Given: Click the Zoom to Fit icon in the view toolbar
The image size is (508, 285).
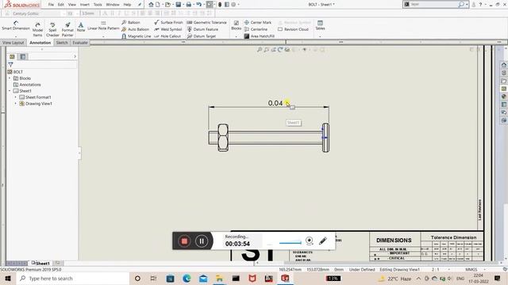Looking at the screenshot, I should pos(260,50).
